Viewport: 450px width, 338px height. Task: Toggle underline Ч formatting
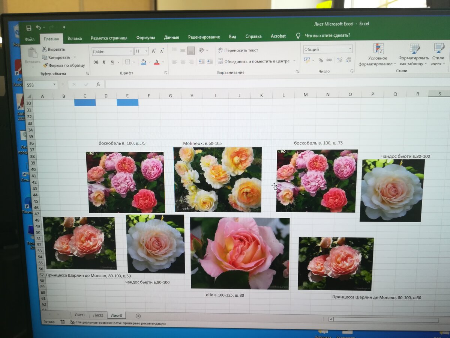[112, 62]
